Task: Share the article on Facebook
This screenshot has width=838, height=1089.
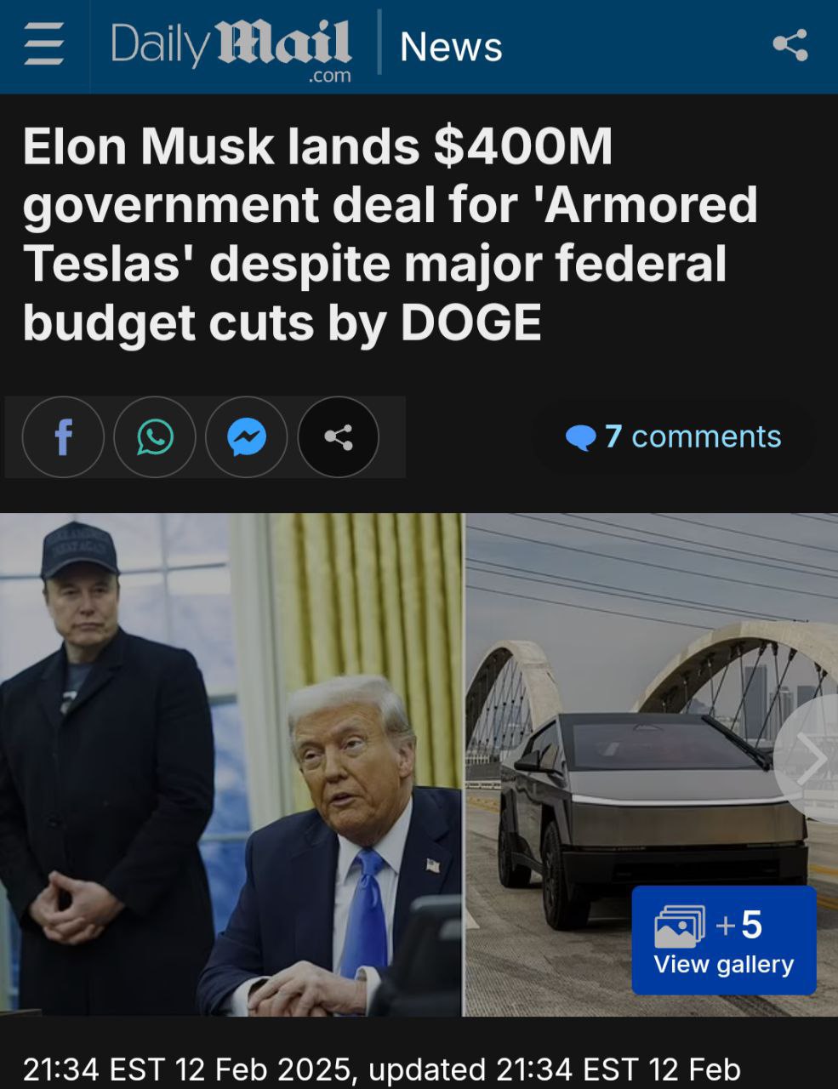Action: (x=63, y=437)
